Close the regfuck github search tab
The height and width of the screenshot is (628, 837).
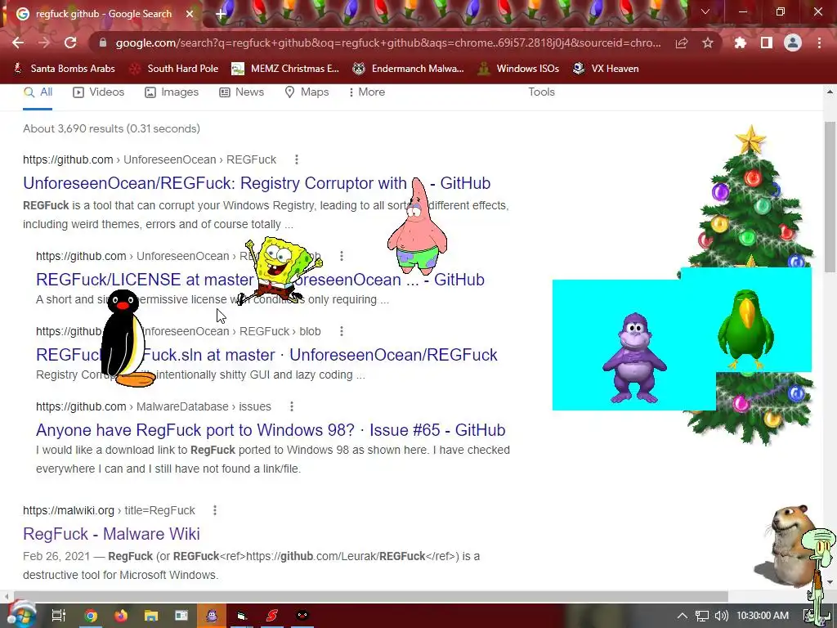[x=190, y=14]
